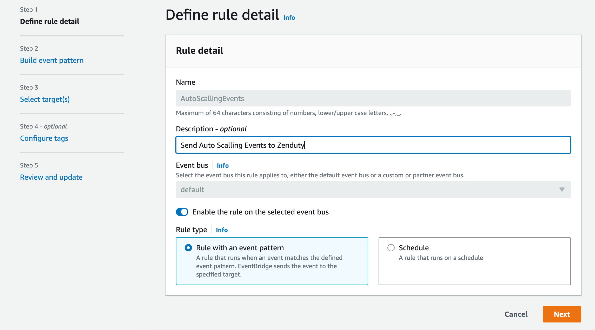Screen dimensions: 595x330
Task: Click the Description text field
Action: 373,145
